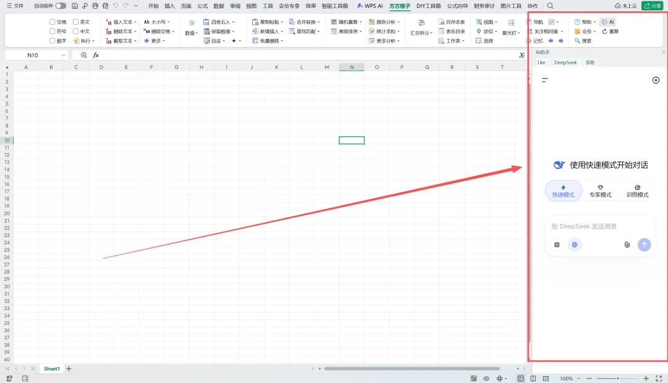This screenshot has height=383, width=668.
Task: Click the redo arrow icon
Action: pos(126,6)
